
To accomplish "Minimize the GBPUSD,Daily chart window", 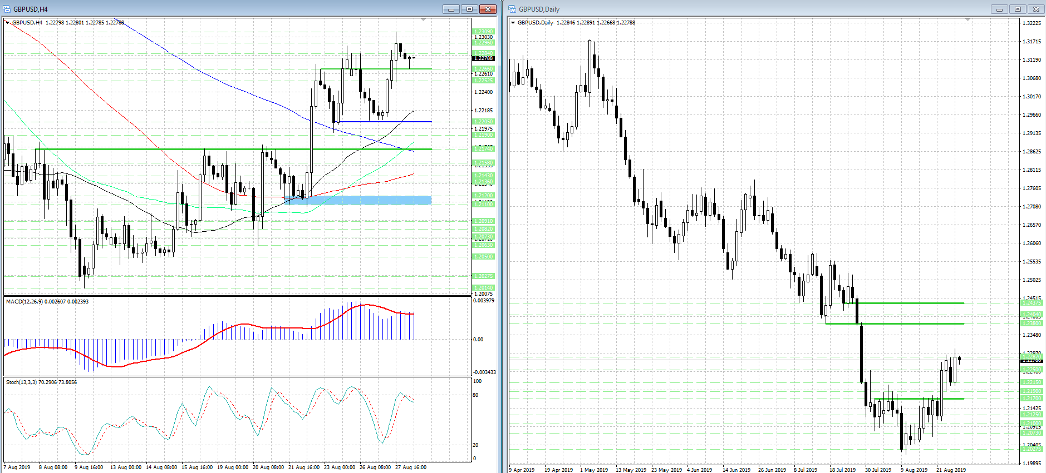I will click(999, 9).
